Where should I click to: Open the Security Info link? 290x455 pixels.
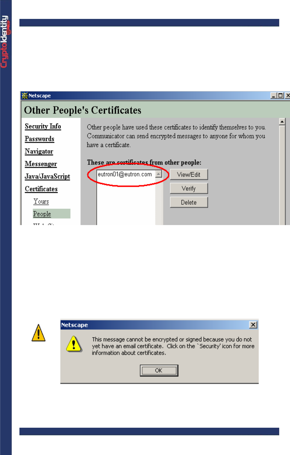43,126
